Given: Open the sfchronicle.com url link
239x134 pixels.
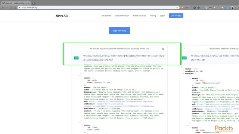Looking at the screenshot, I should pyautogui.click(x=215, y=105).
